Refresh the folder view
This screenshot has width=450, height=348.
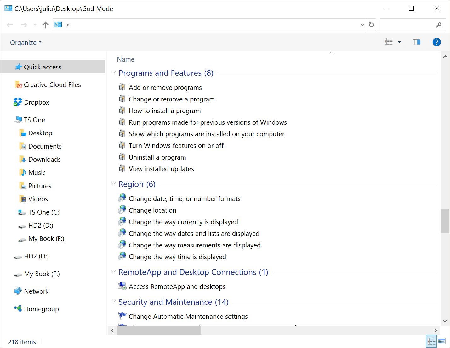[x=372, y=25]
